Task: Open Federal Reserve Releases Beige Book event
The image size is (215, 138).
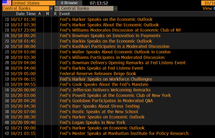Action: pos(98,74)
